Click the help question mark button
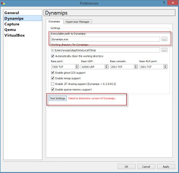The image size is (179, 173). 164,3
